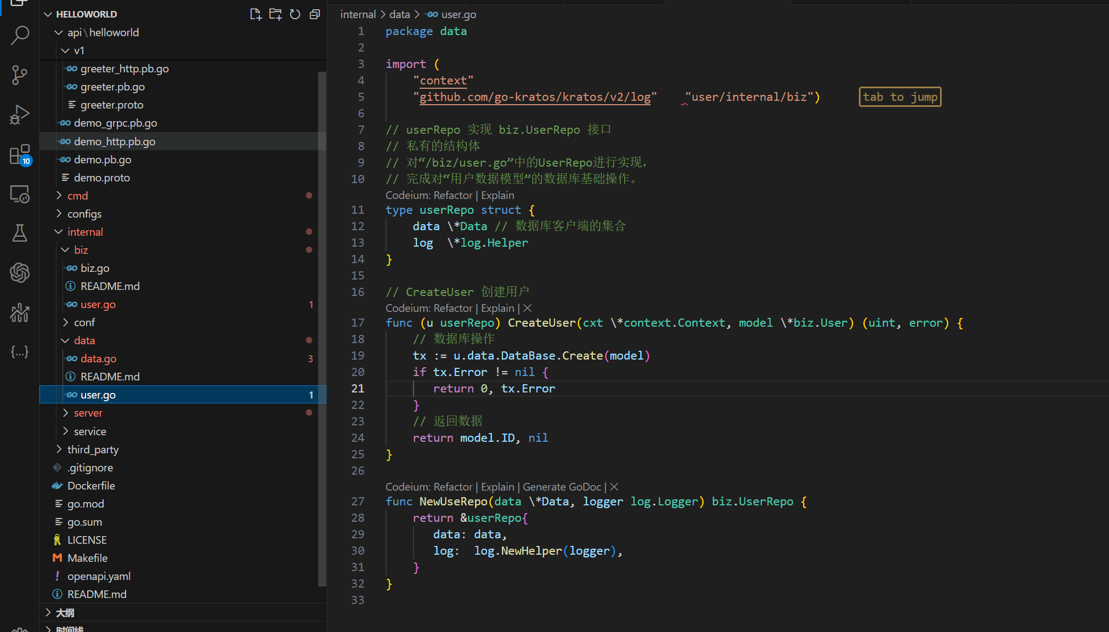Open LICENSE file
This screenshot has height=632, width=1109.
pos(183,540)
